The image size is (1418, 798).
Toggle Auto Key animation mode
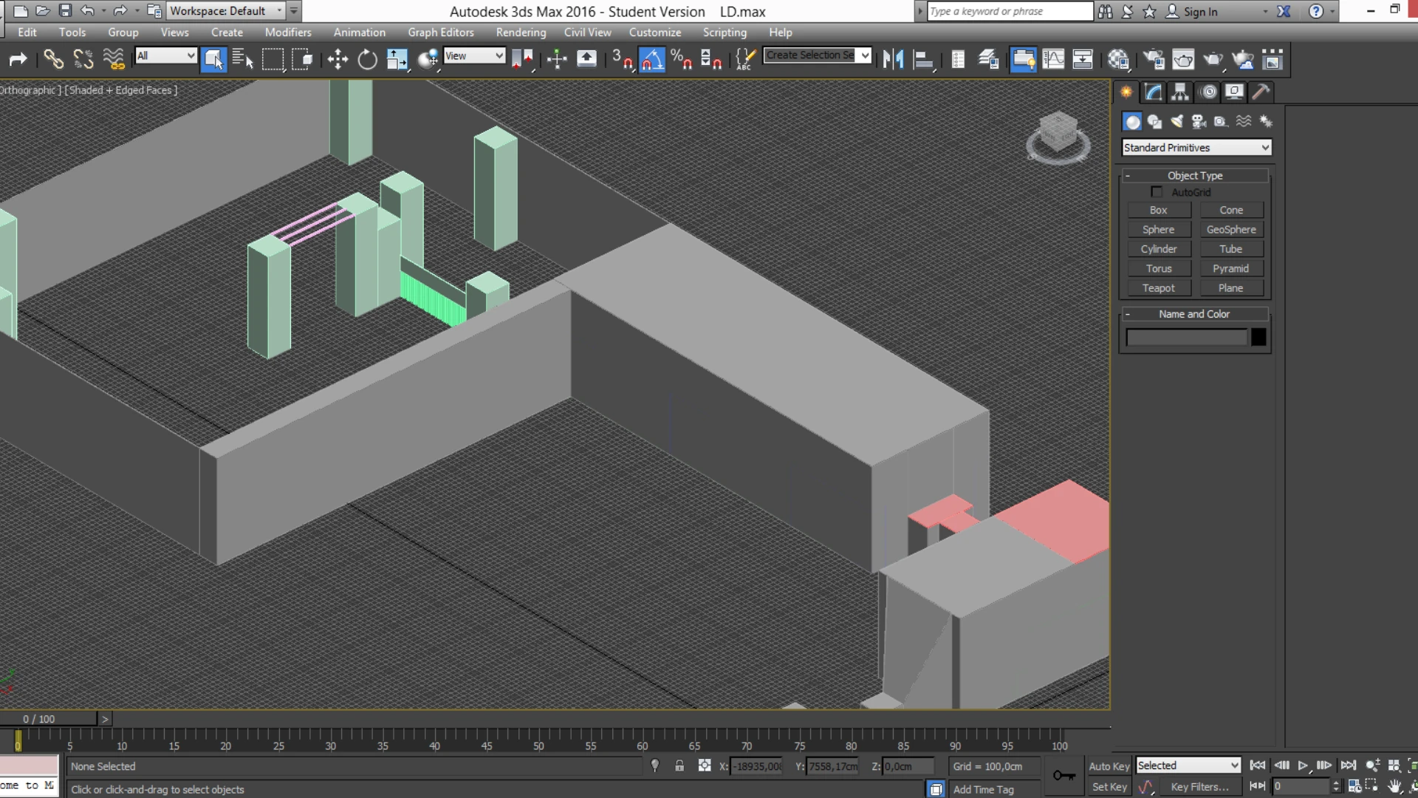coord(1109,766)
